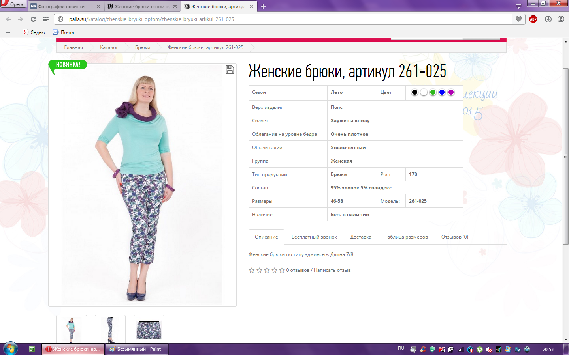Open a new browser tab

(264, 6)
